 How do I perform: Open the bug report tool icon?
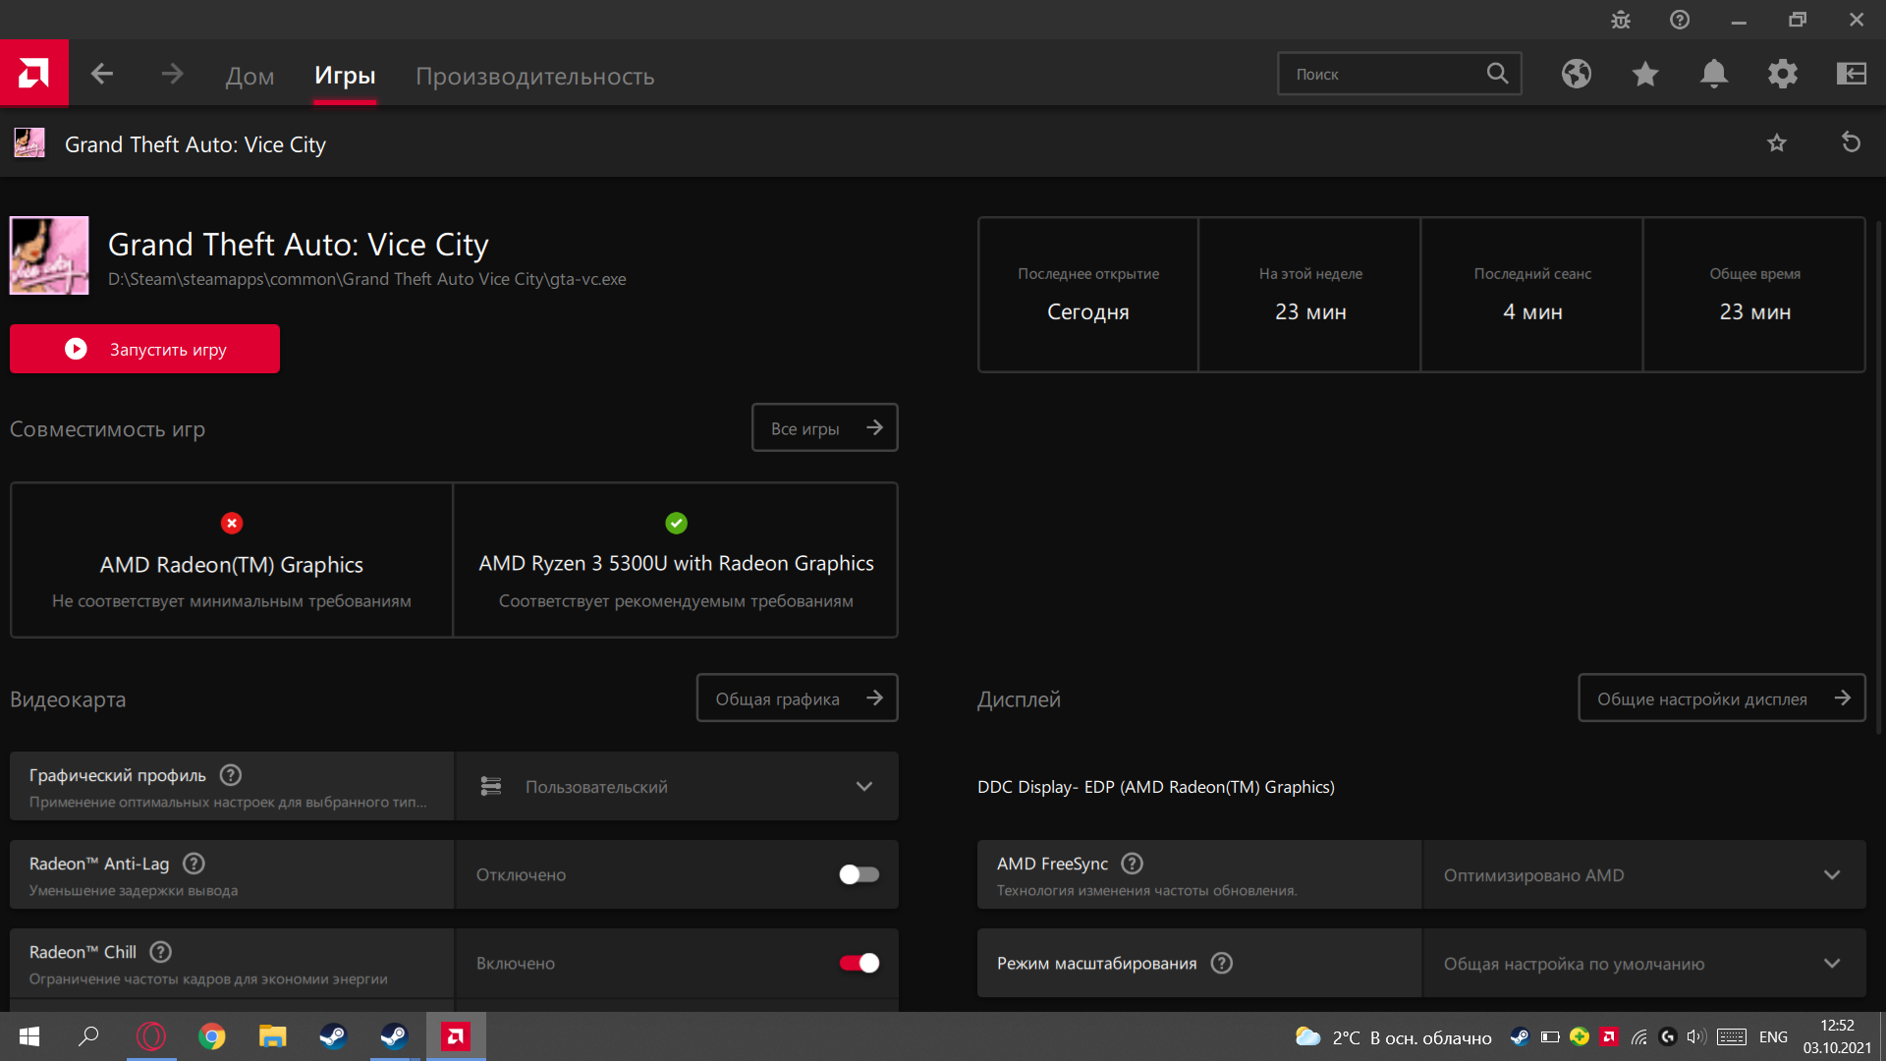pos(1621,20)
